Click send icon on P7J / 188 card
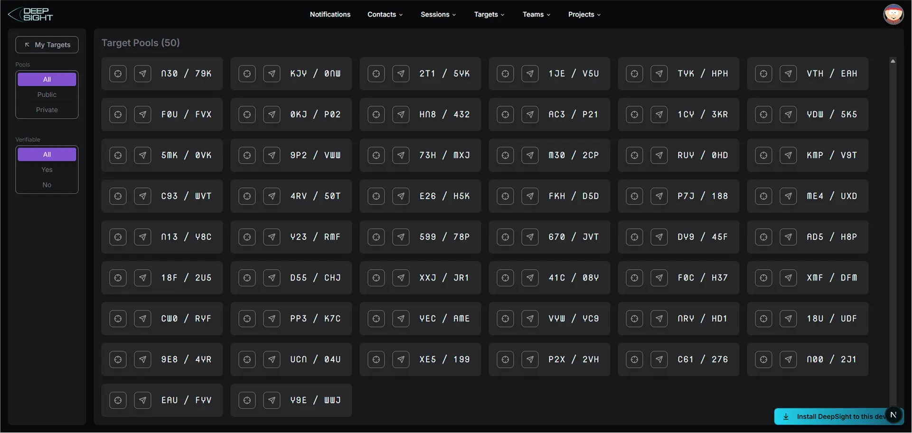The height and width of the screenshot is (433, 912). pos(659,196)
